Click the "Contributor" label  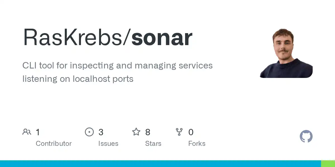click(54, 144)
